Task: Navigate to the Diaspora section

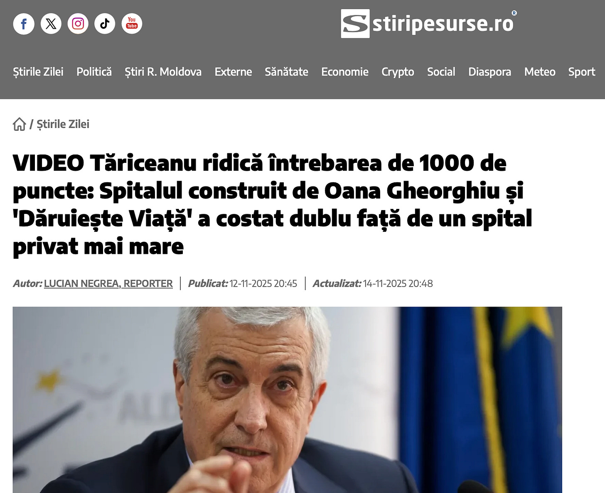Action: [x=489, y=72]
